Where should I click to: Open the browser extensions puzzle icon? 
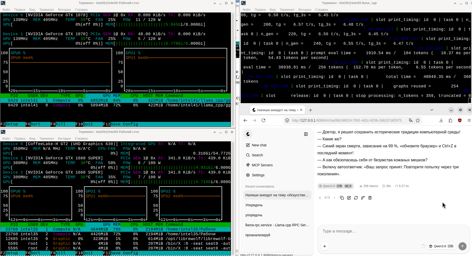point(450,120)
